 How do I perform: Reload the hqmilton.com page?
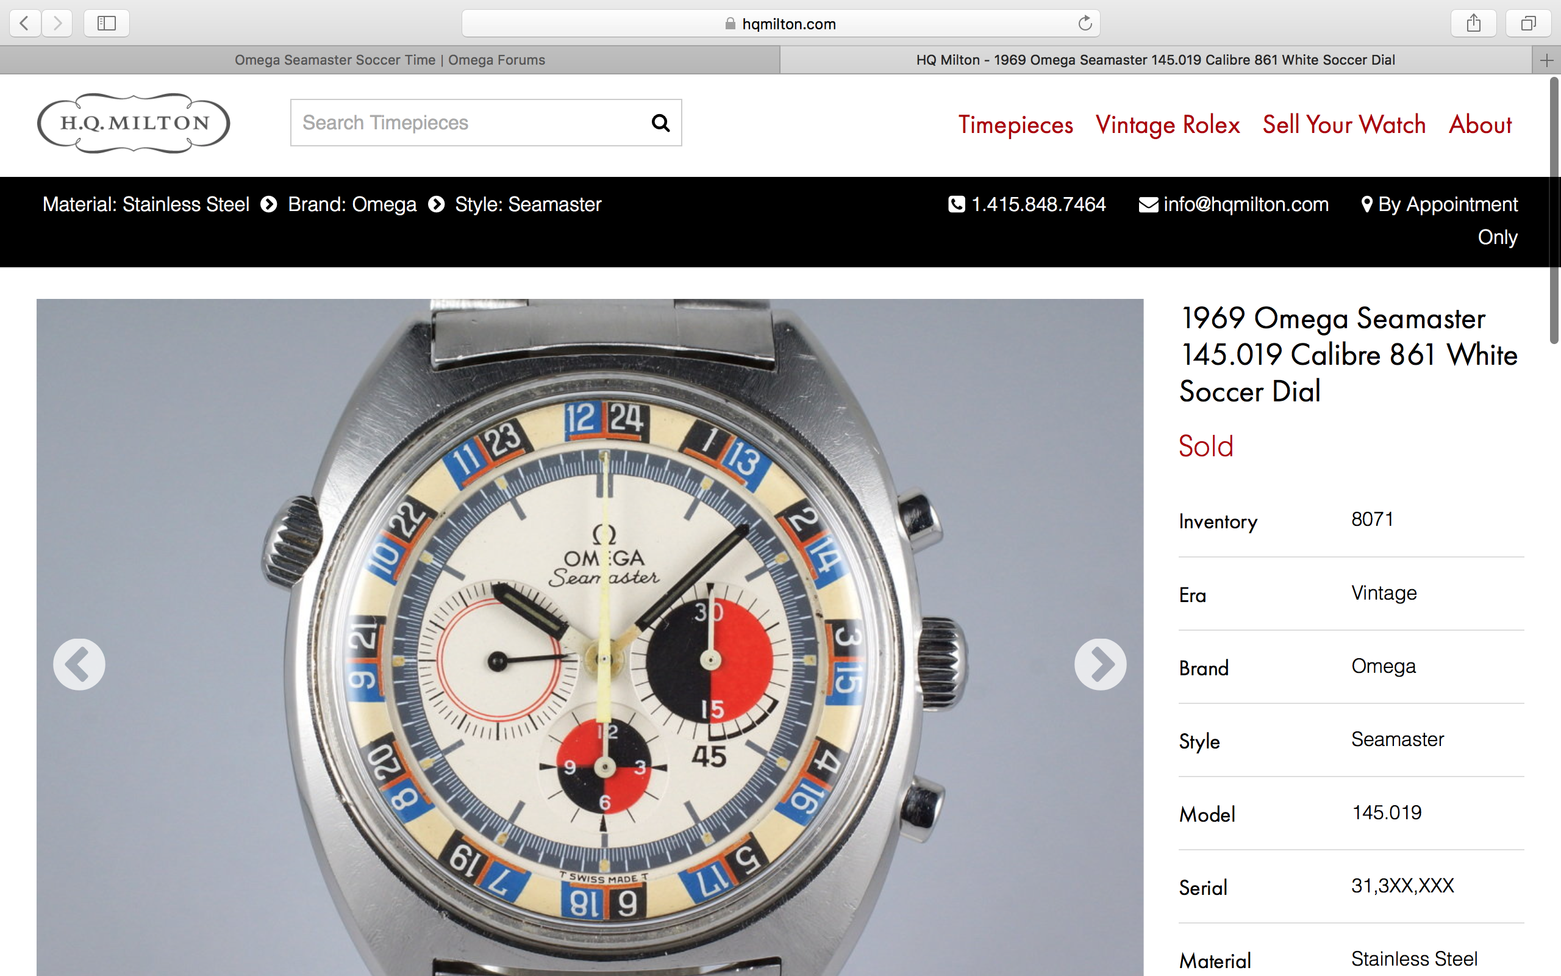click(x=1085, y=23)
